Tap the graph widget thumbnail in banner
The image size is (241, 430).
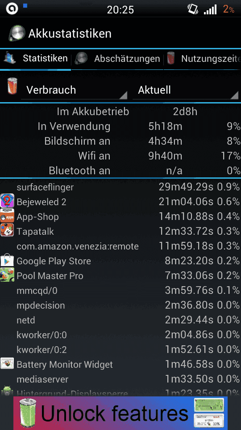tap(209, 405)
